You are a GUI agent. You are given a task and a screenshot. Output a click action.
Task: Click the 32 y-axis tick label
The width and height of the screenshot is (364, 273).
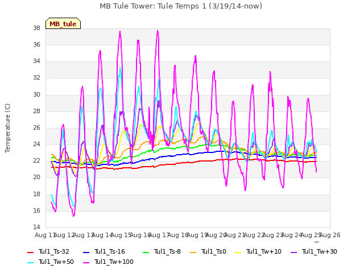(36, 77)
